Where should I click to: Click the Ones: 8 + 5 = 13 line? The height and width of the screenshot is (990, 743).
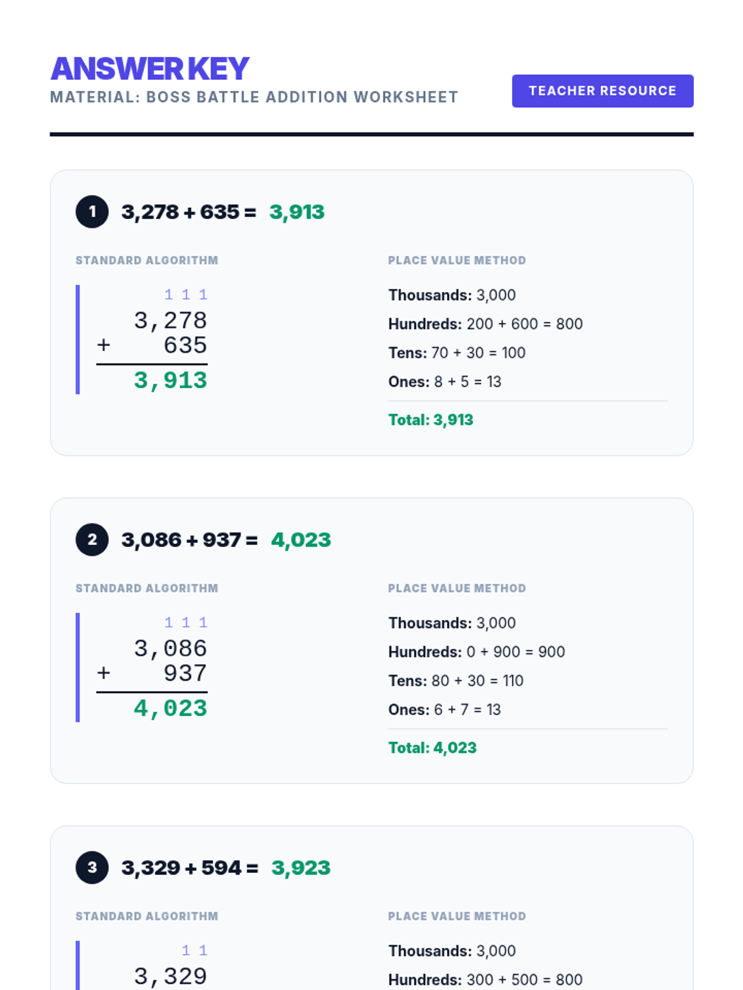pyautogui.click(x=445, y=382)
